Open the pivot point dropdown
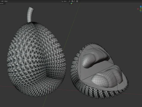Screen dimensions: 142x107 pyautogui.click(x=70, y=1)
